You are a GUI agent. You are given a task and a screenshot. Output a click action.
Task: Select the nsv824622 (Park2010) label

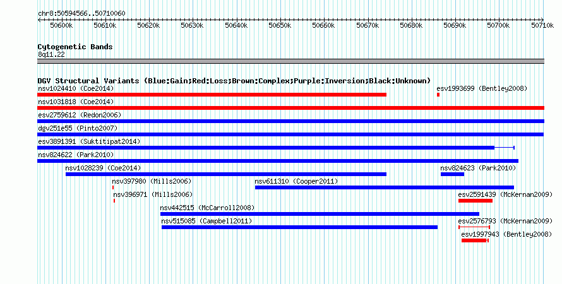pos(76,155)
